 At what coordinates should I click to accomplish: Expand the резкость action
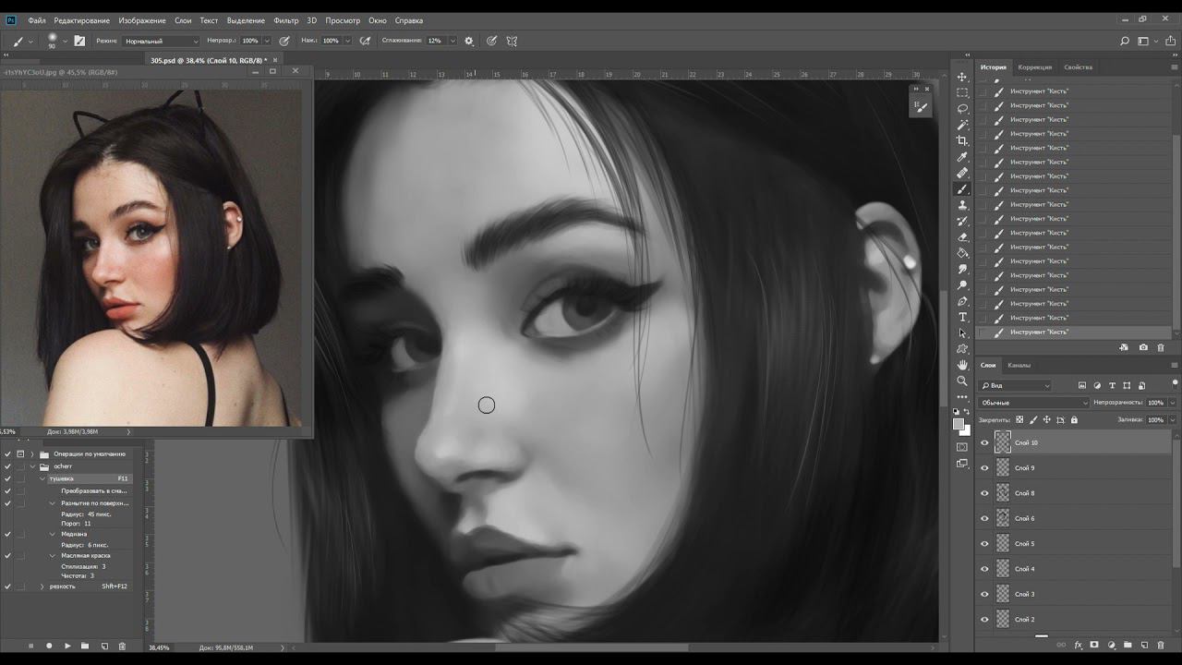point(42,586)
